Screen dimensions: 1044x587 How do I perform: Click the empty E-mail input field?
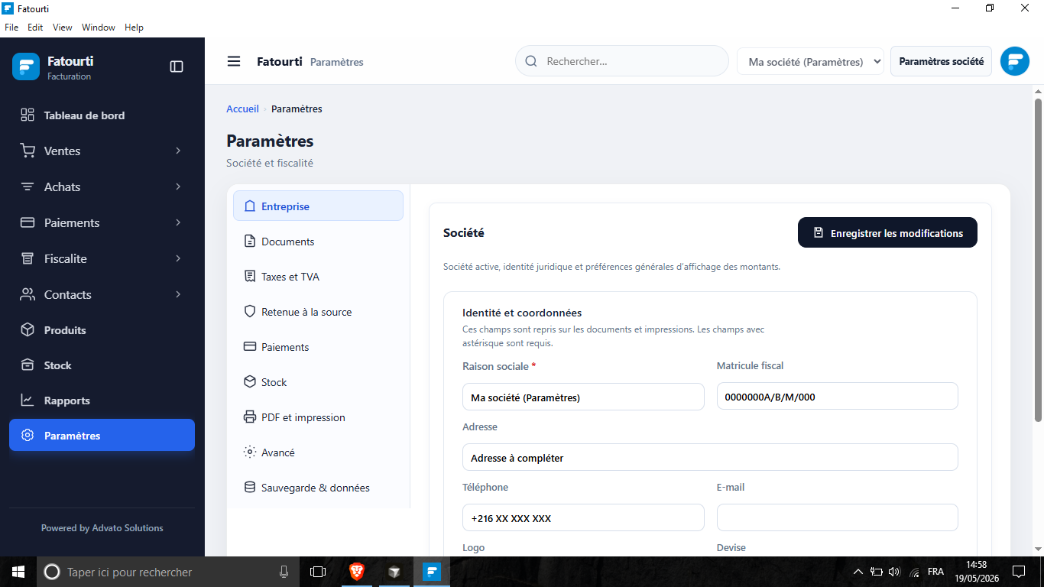tap(837, 517)
